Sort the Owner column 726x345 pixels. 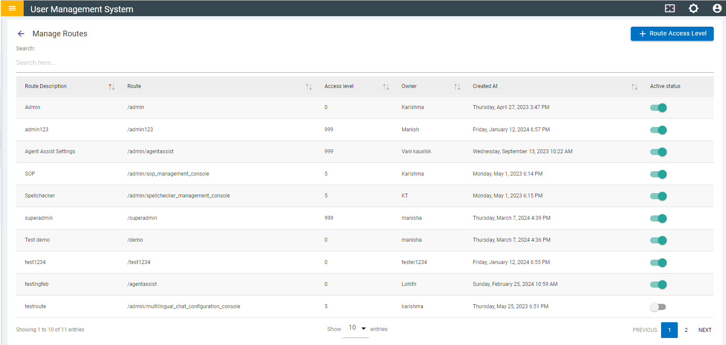click(457, 87)
